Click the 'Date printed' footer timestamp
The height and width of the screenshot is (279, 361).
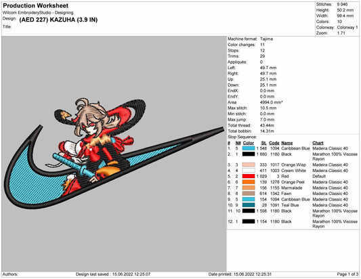pyautogui.click(x=240, y=274)
